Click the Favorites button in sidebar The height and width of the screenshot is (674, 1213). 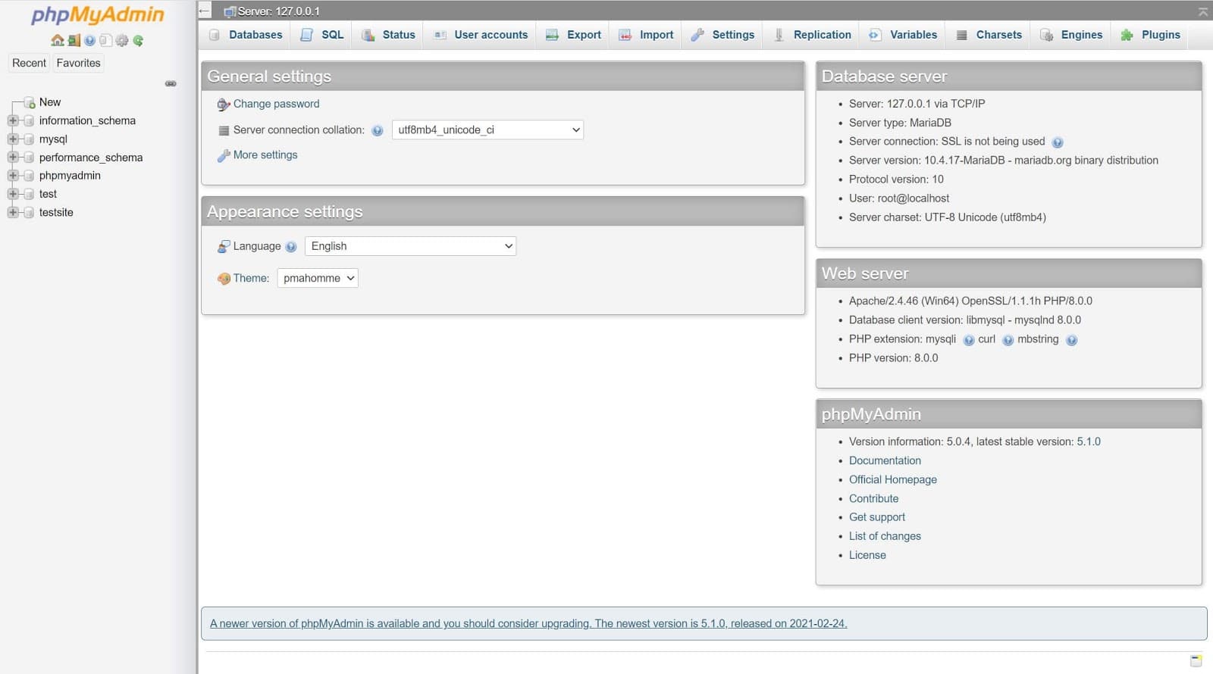pos(78,63)
